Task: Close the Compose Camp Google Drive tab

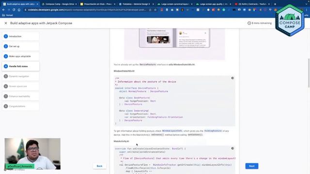Action: (x=76, y=4)
